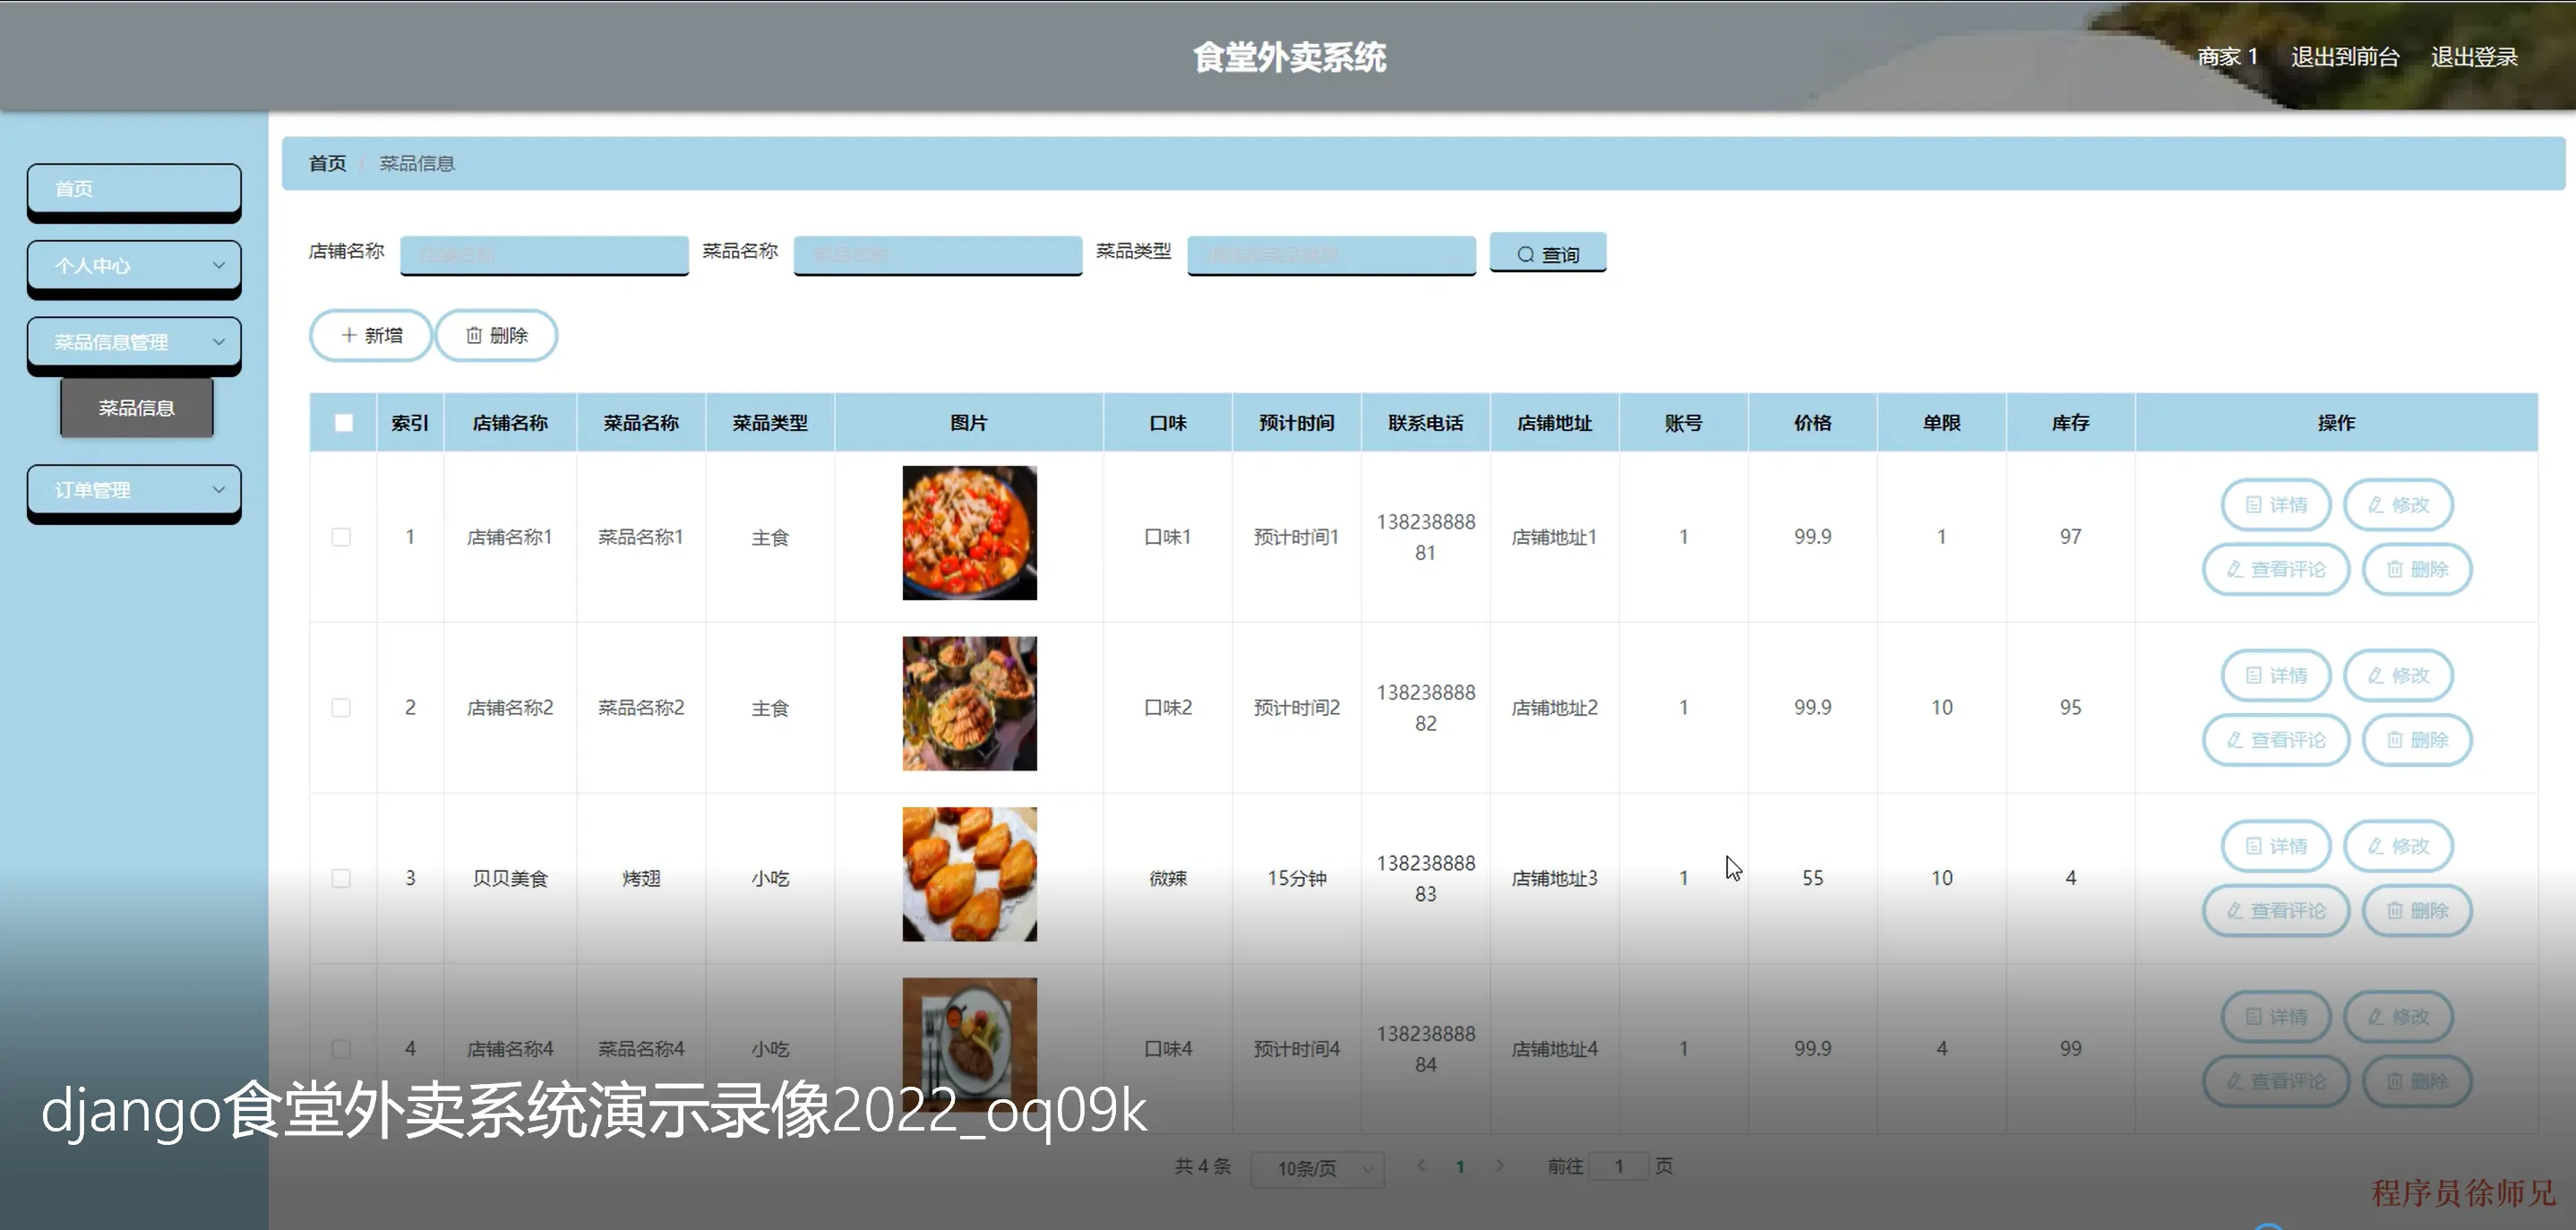The width and height of the screenshot is (2576, 1230).
Task: Expand the 个人中心 sidebar menu
Action: [134, 266]
